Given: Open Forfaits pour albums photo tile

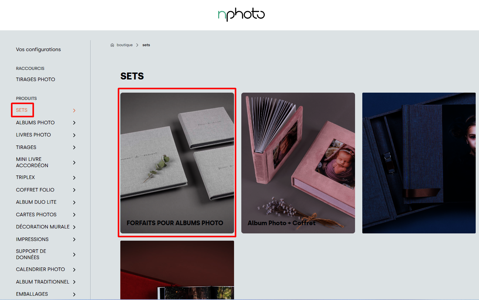Looking at the screenshot, I should coord(177,163).
